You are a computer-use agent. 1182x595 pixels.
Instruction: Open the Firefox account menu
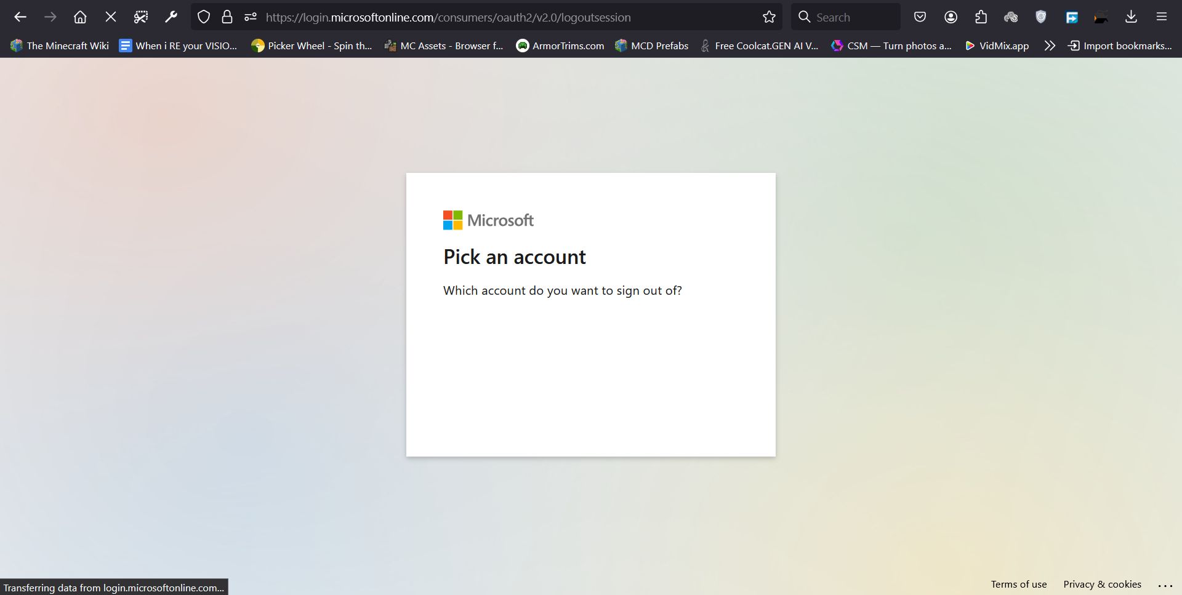(x=951, y=17)
